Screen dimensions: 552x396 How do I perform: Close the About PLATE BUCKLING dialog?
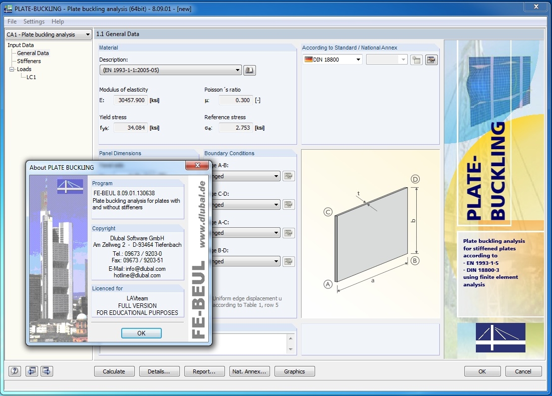(x=197, y=165)
